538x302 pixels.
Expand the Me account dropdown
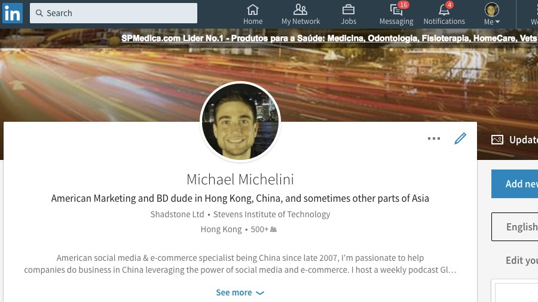tap(492, 14)
